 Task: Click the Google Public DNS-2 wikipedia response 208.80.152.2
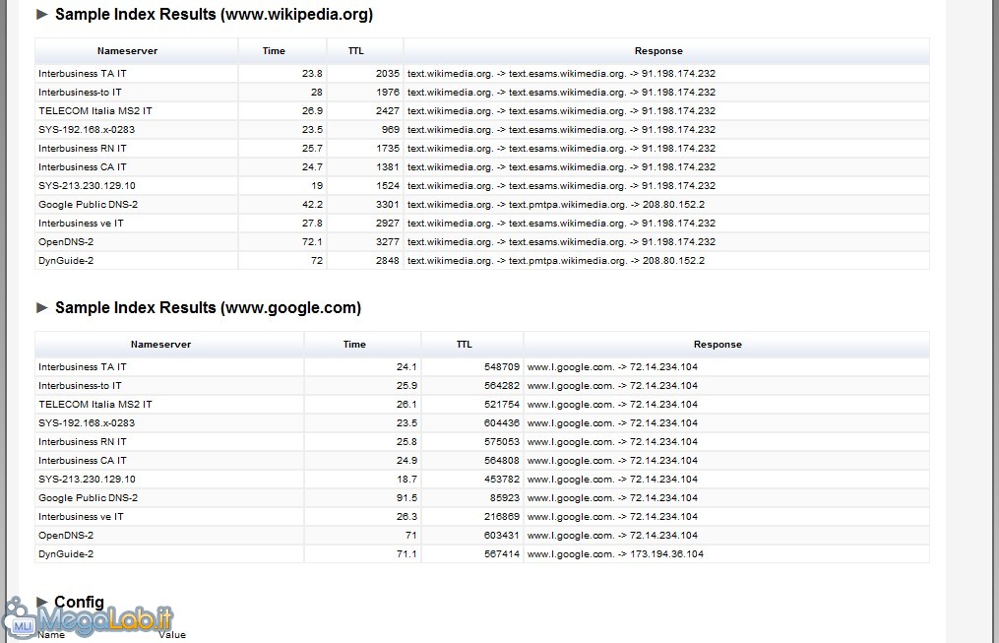673,205
